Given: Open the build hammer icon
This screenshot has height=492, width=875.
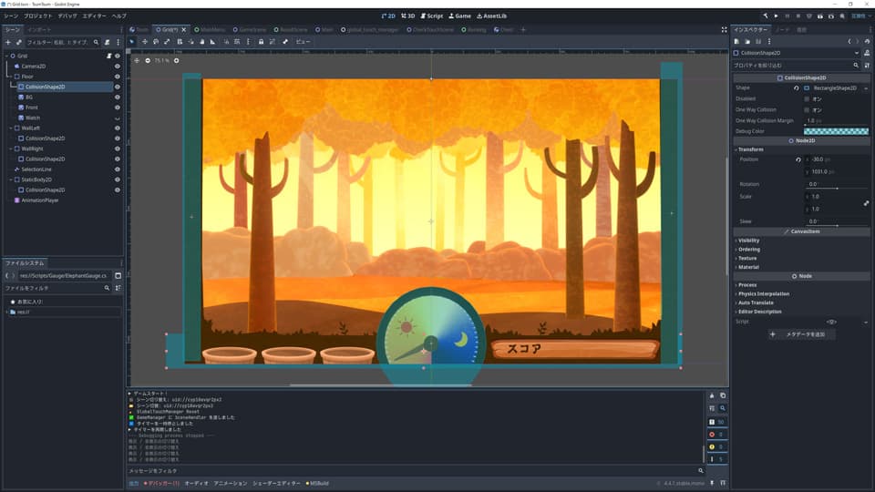Looking at the screenshot, I should pyautogui.click(x=766, y=16).
